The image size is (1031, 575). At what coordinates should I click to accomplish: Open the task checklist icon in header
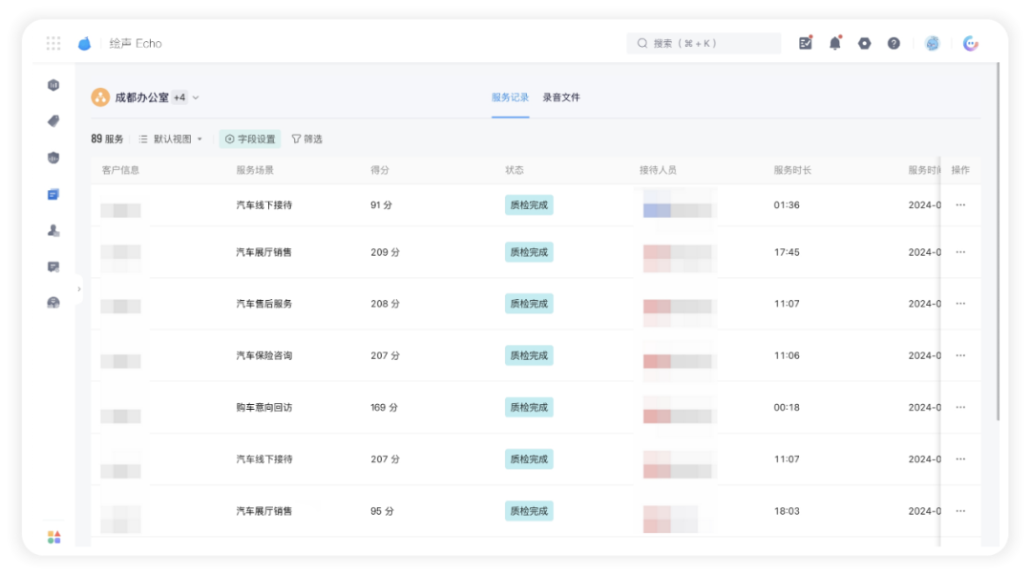pyautogui.click(x=806, y=43)
